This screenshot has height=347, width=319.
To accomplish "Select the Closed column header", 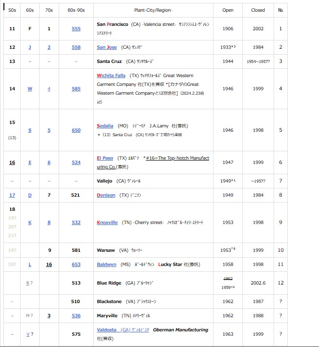I will [x=258, y=10].
